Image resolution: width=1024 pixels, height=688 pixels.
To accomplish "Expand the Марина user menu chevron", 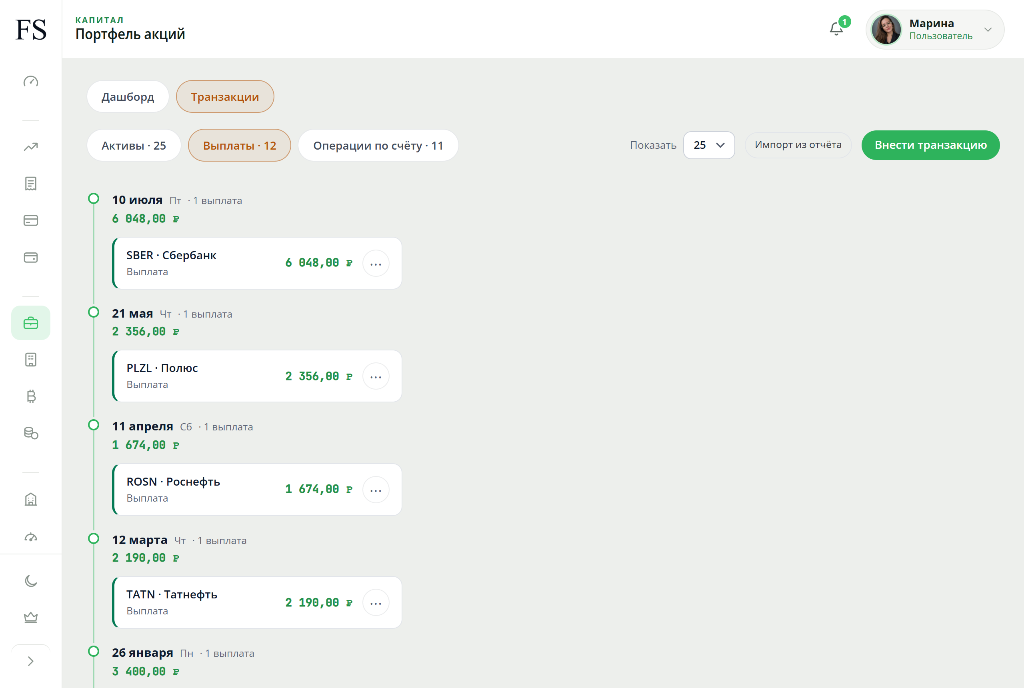I will coord(988,30).
